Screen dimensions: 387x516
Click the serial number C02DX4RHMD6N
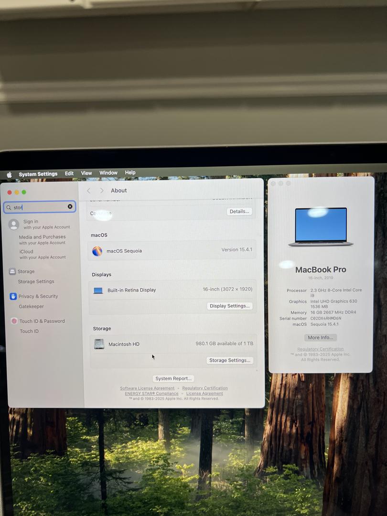click(325, 318)
